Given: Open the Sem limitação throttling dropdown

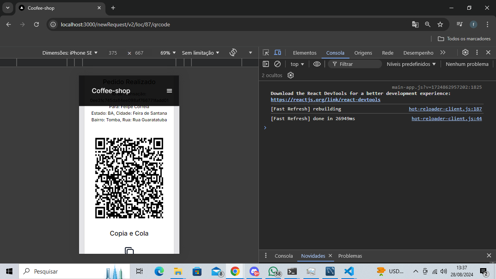Looking at the screenshot, I should pyautogui.click(x=201, y=53).
